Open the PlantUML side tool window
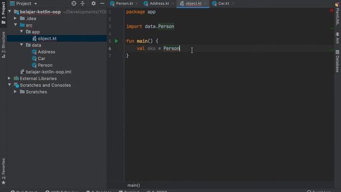Screen dimensions: 341x192 click(337, 14)
